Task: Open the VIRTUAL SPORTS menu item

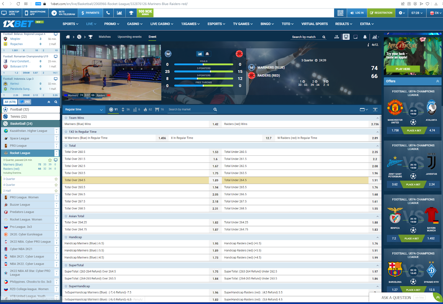Action: click(x=315, y=24)
